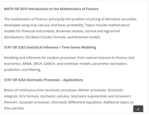Click 'parameter estimation' in the second description
The image size is (149, 115).
(x=110, y=64)
